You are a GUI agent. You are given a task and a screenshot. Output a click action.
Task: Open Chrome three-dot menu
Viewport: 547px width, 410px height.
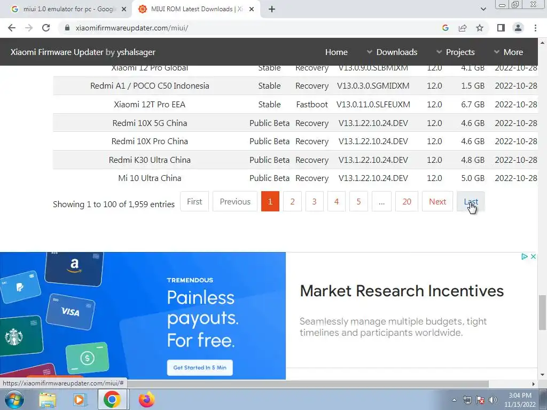(x=535, y=28)
